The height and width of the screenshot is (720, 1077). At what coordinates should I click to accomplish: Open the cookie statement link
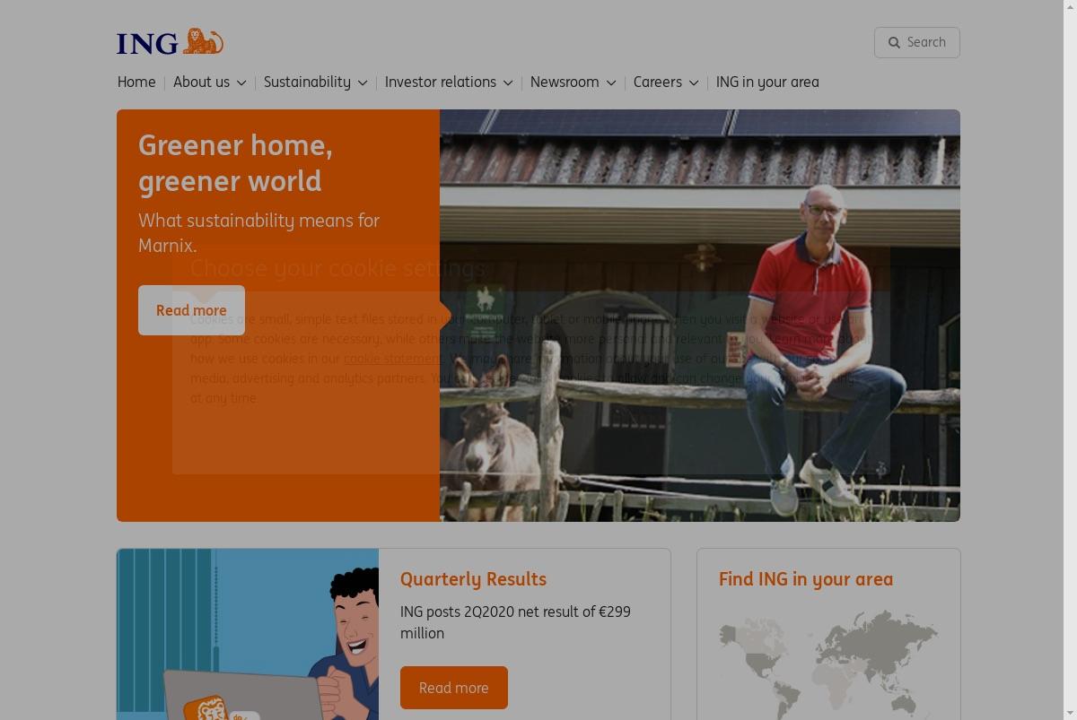[393, 359]
